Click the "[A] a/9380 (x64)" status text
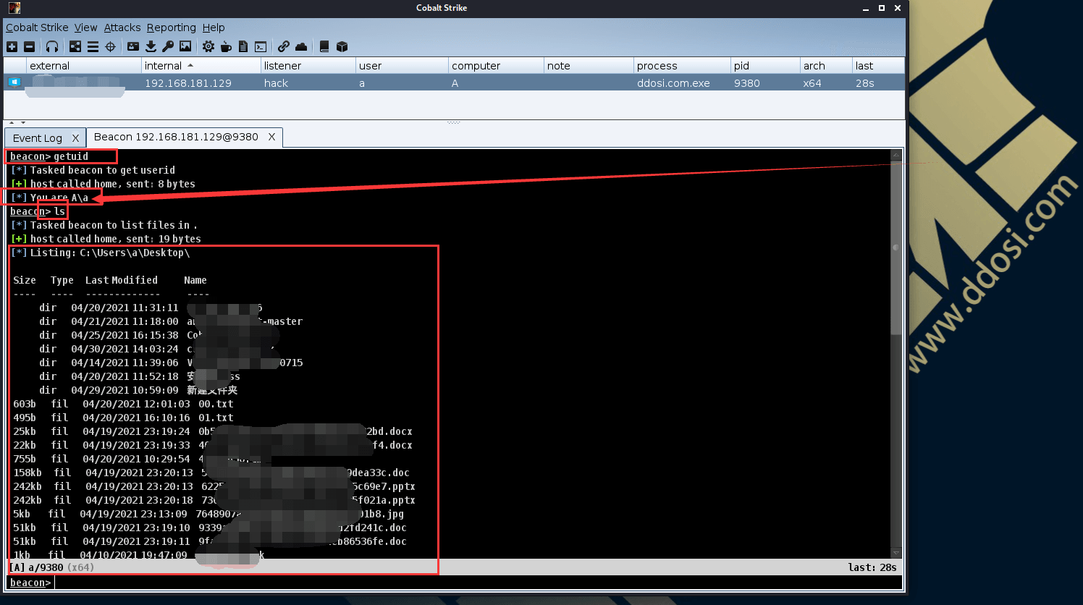Image resolution: width=1083 pixels, height=605 pixels. 51,567
